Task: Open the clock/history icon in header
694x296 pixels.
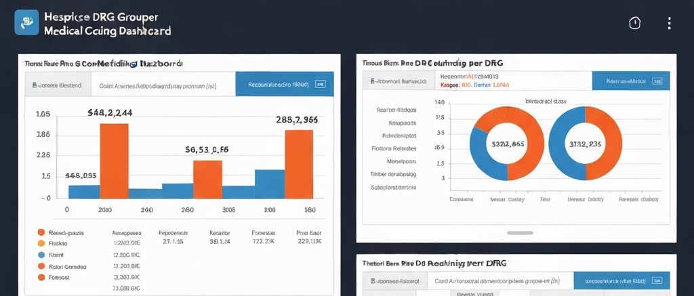Action: click(634, 23)
